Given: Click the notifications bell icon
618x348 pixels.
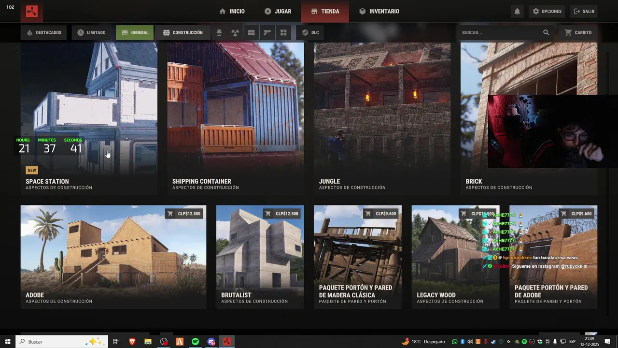Looking at the screenshot, I should (517, 11).
